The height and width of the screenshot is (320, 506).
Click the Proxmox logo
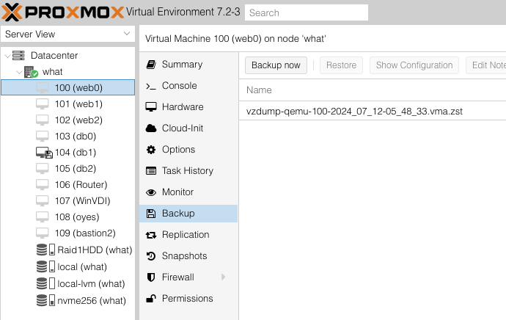click(62, 12)
